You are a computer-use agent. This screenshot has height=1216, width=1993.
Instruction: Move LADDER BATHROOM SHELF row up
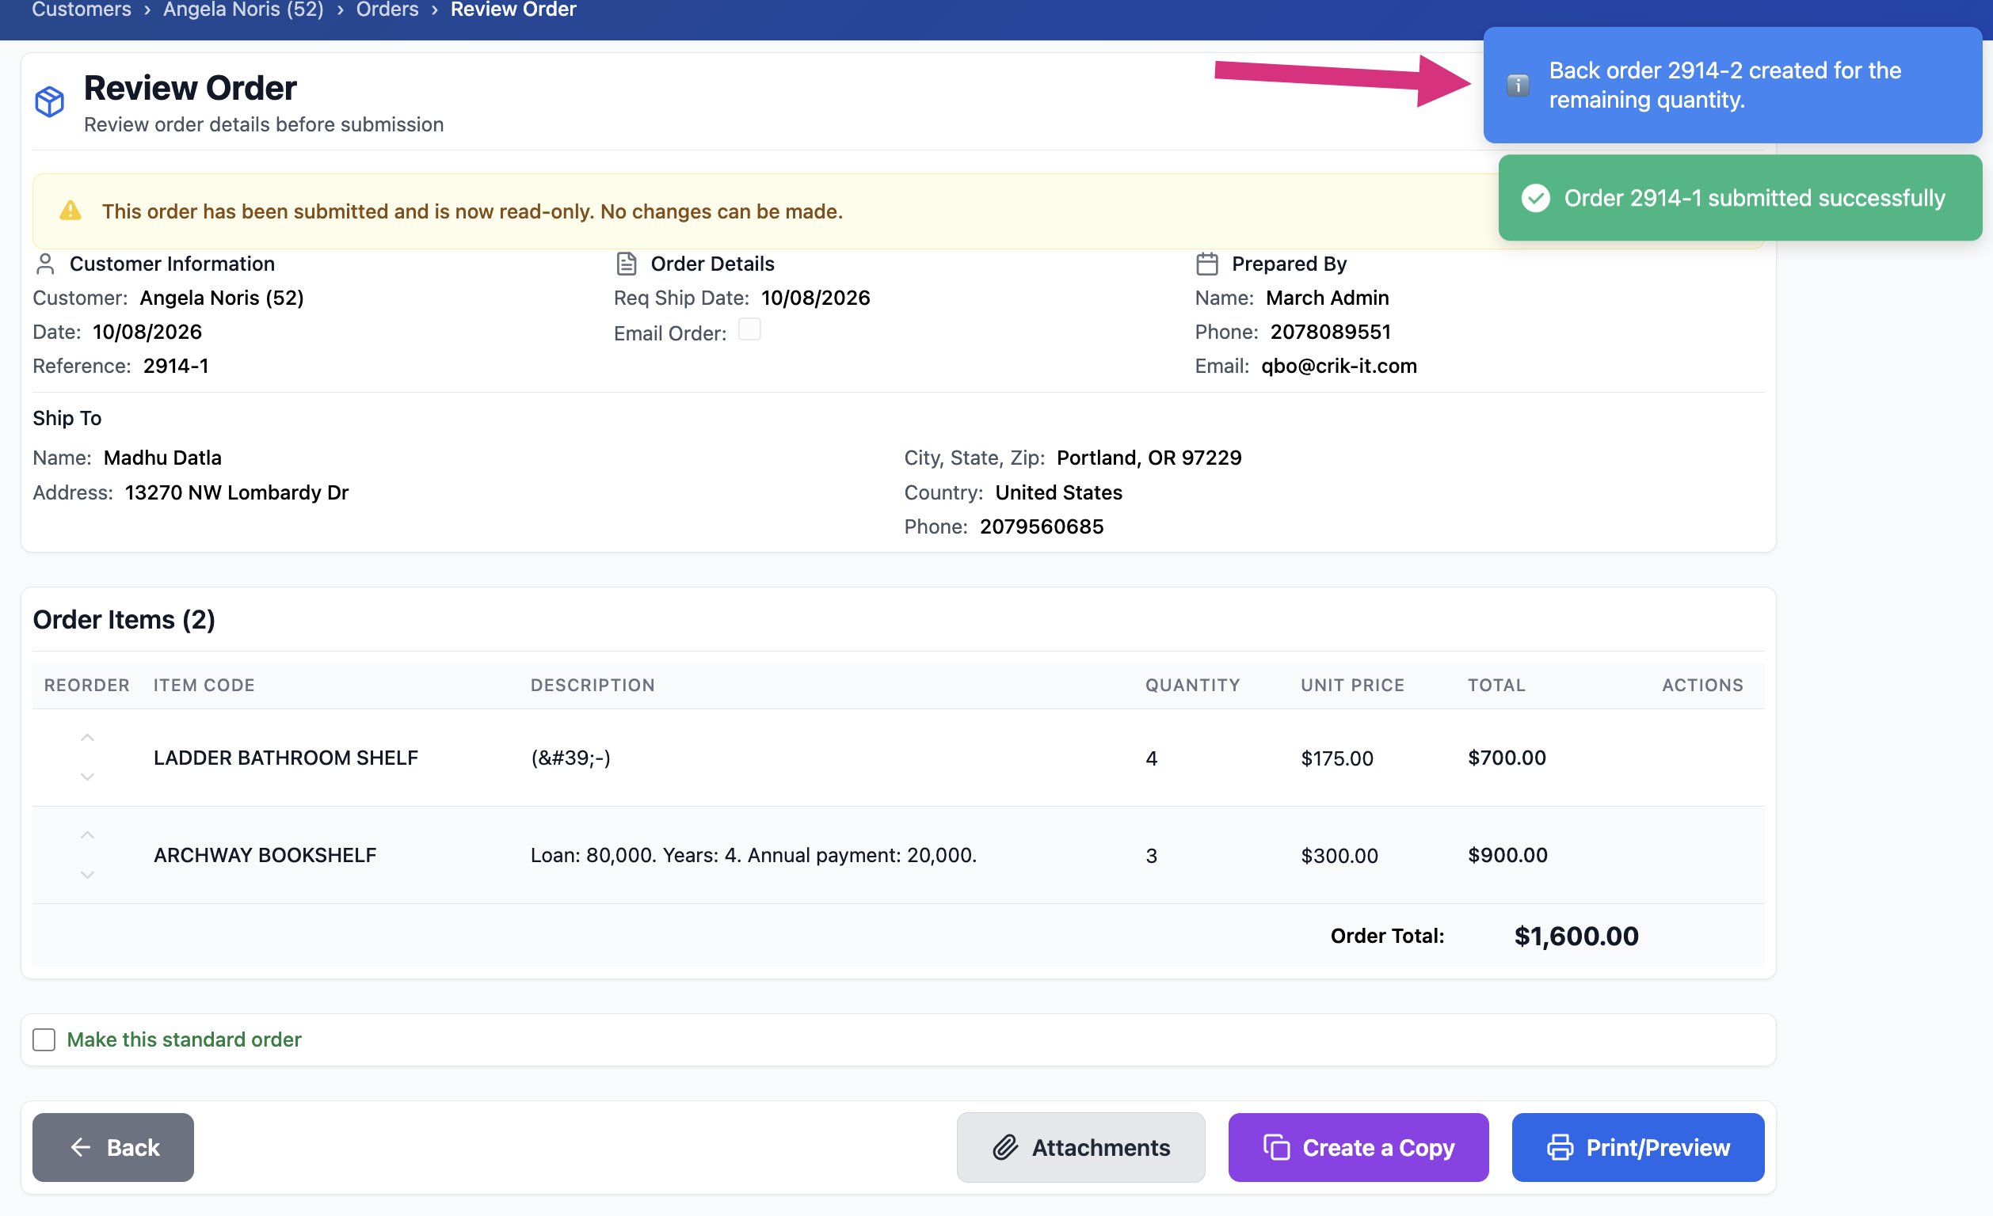coord(87,737)
